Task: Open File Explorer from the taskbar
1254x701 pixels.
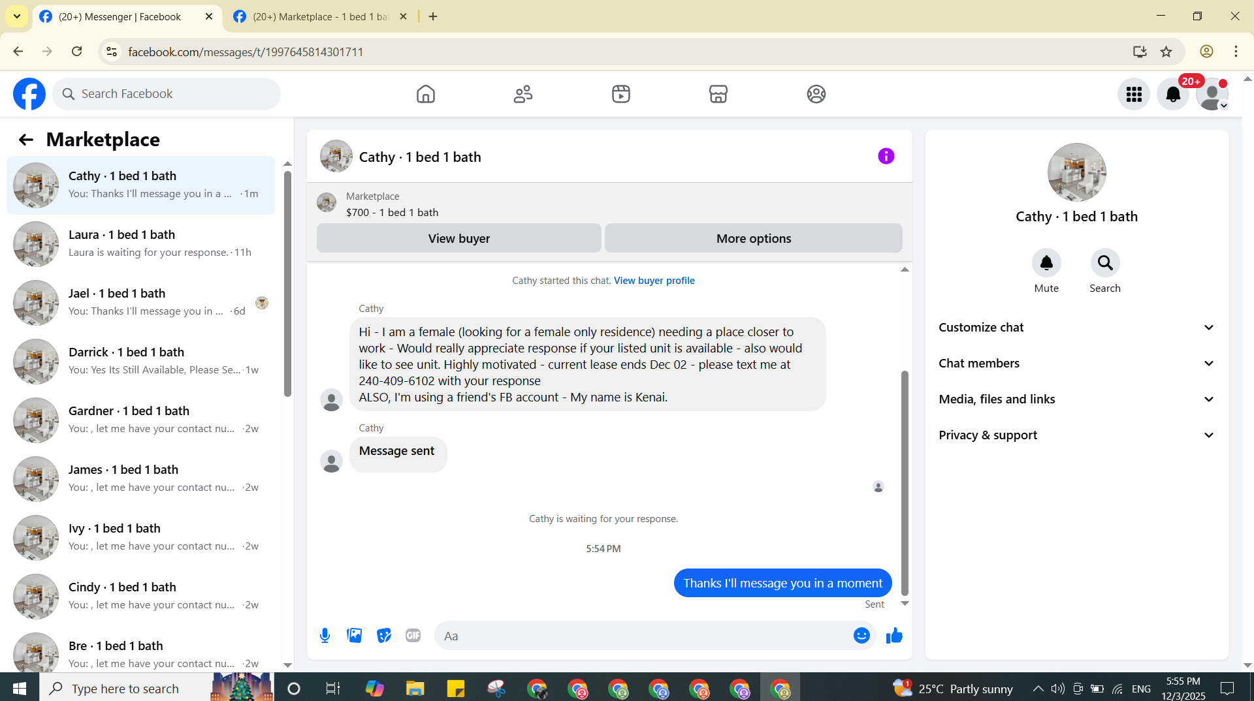Action: (x=415, y=688)
